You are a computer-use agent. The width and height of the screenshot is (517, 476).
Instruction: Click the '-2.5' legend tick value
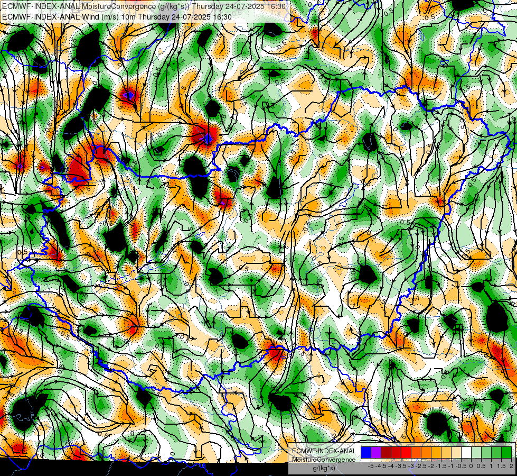(421, 466)
